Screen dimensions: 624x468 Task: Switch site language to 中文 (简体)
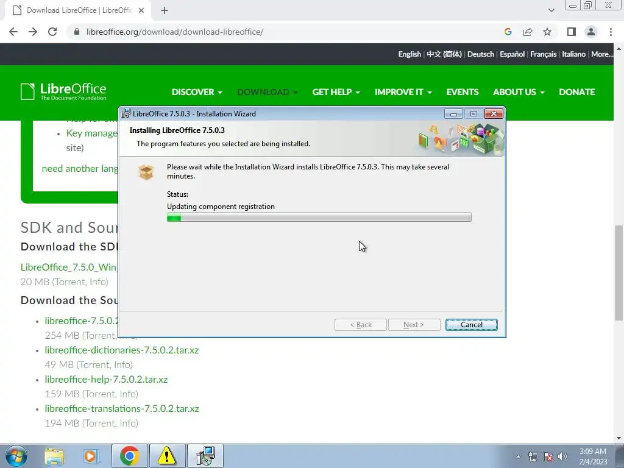[444, 54]
